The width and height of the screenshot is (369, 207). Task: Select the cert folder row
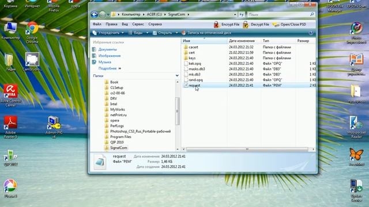[250, 52]
